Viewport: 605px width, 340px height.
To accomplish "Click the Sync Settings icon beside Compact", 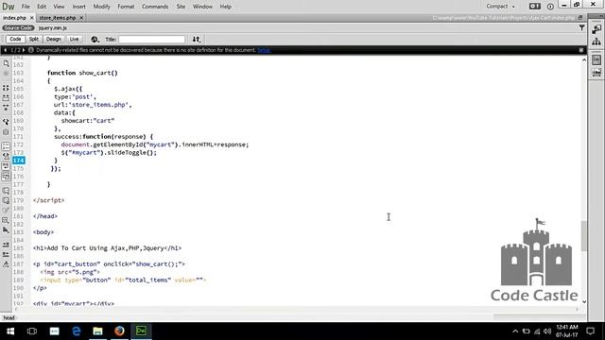I will point(534,7).
